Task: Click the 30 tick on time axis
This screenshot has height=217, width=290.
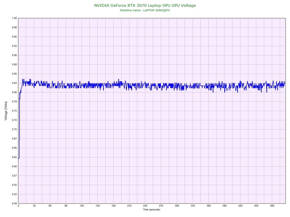Action: click(34, 206)
